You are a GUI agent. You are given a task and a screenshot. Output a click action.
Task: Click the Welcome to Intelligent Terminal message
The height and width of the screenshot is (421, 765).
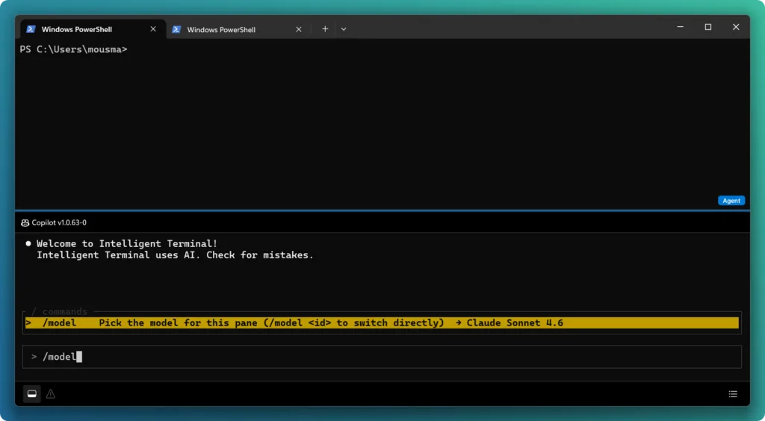[127, 243]
